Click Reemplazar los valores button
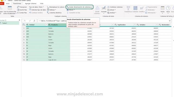This screenshot has width=174, height=97. click(x=56, y=7)
